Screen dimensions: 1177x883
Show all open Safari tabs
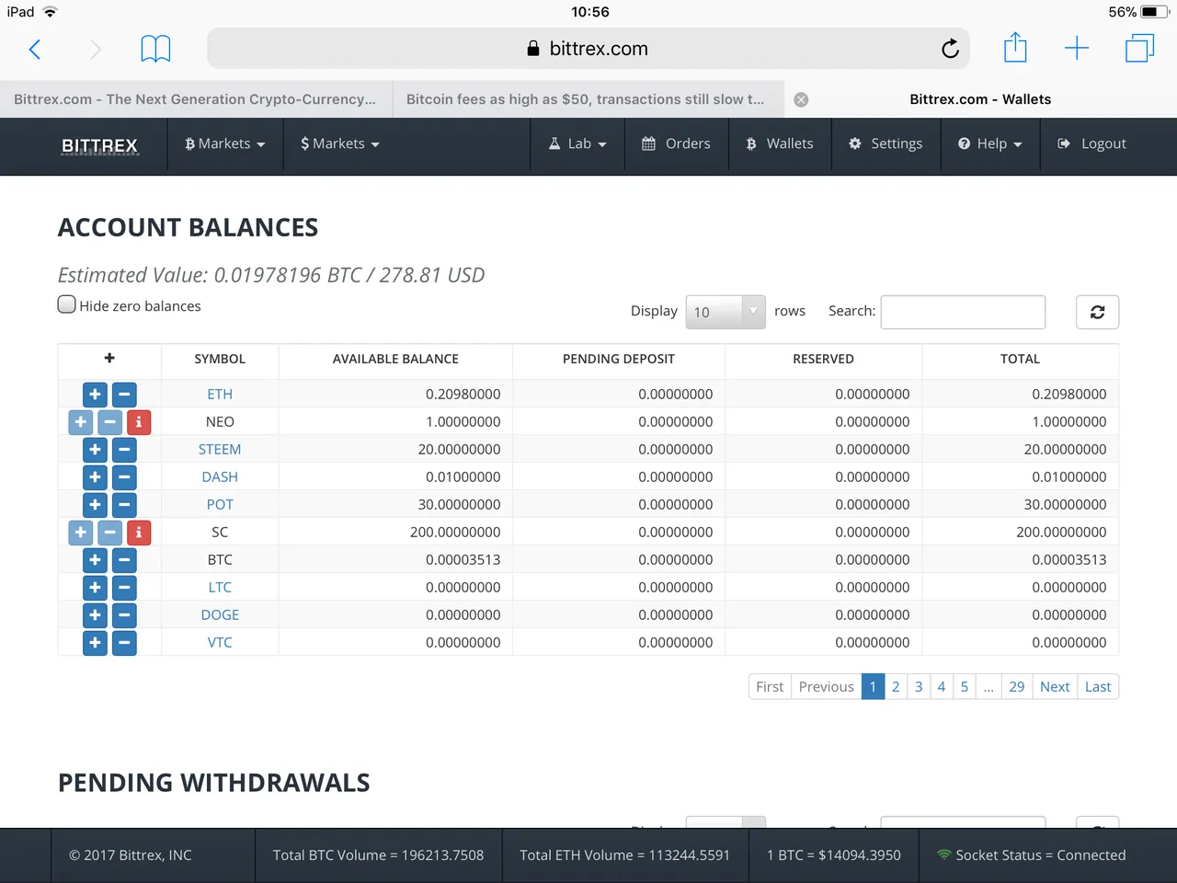pos(1139,49)
